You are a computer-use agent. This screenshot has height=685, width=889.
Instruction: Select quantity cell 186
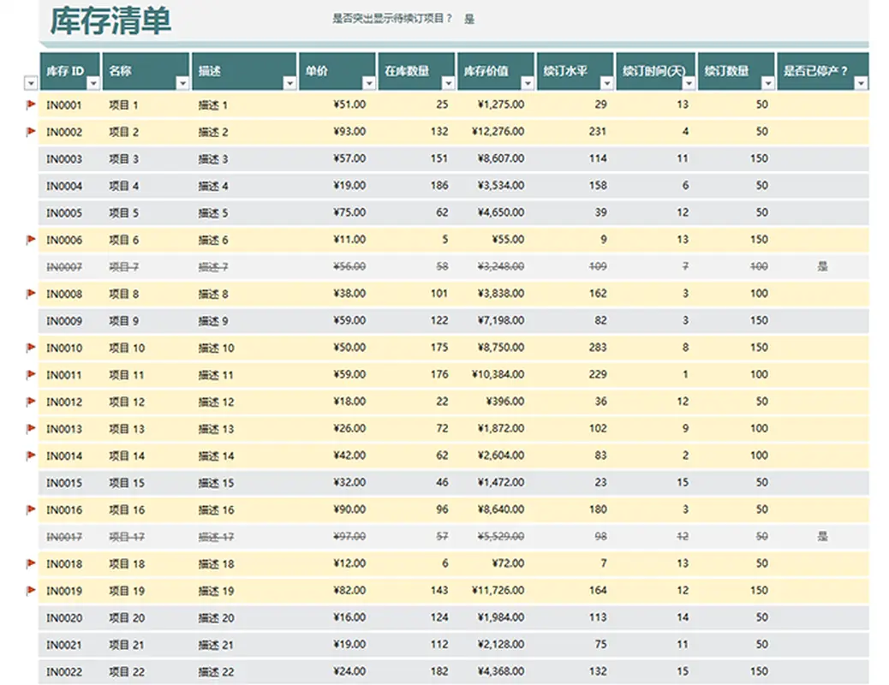pyautogui.click(x=439, y=186)
